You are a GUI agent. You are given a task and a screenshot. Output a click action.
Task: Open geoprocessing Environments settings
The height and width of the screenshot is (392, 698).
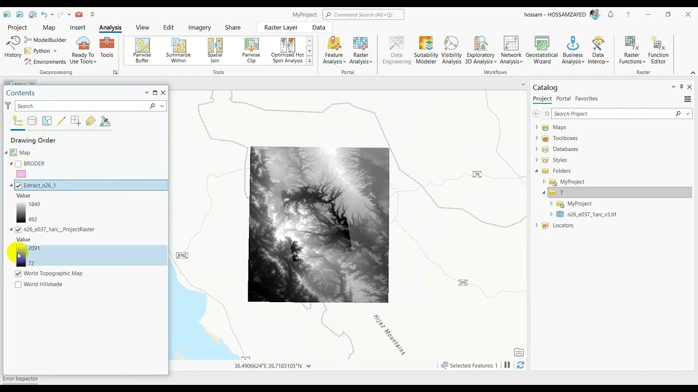pos(45,62)
